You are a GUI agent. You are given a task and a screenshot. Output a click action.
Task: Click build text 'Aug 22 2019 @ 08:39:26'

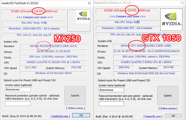(x=26, y=116)
